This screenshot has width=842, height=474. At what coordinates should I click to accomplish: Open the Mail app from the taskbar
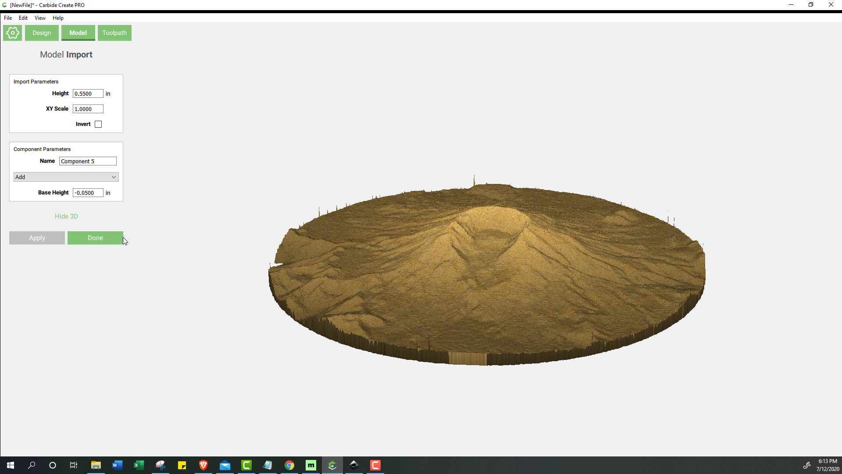coord(225,465)
